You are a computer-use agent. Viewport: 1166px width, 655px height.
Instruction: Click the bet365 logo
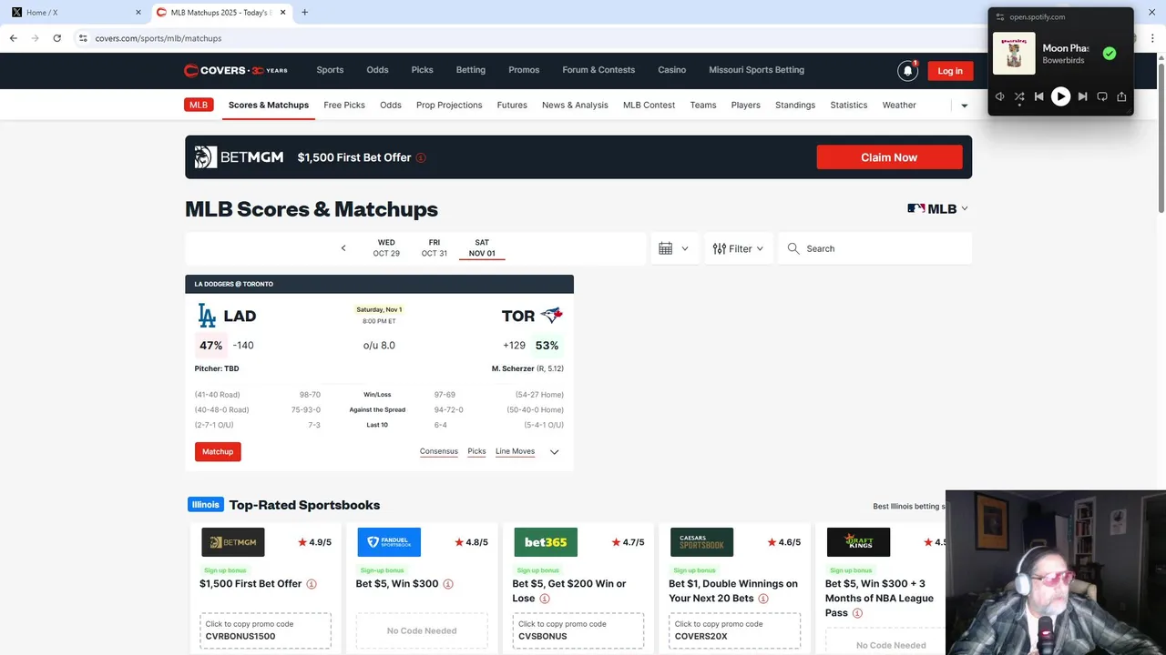point(546,542)
